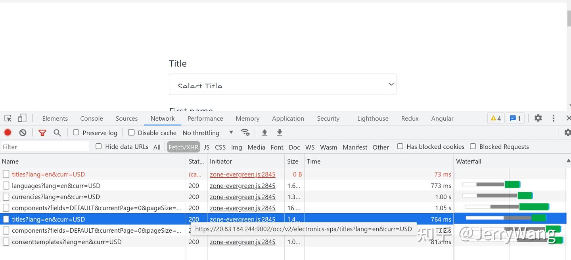
Task: Filter requests by Media type
Action: point(256,147)
